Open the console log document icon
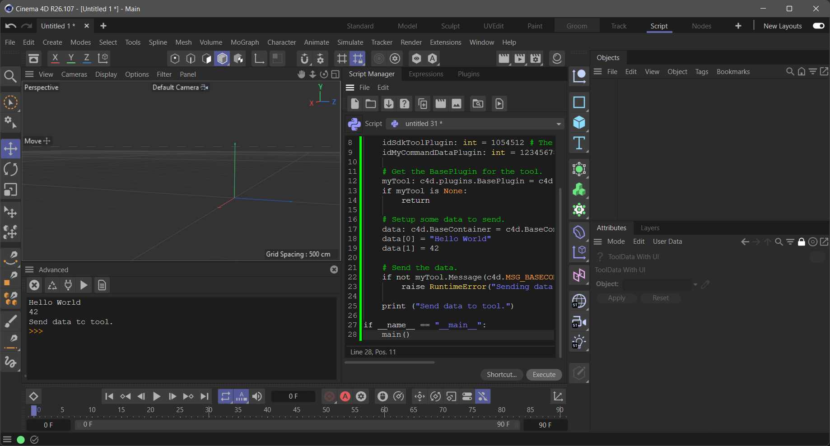Screen dimensions: 830x446 click(x=102, y=285)
